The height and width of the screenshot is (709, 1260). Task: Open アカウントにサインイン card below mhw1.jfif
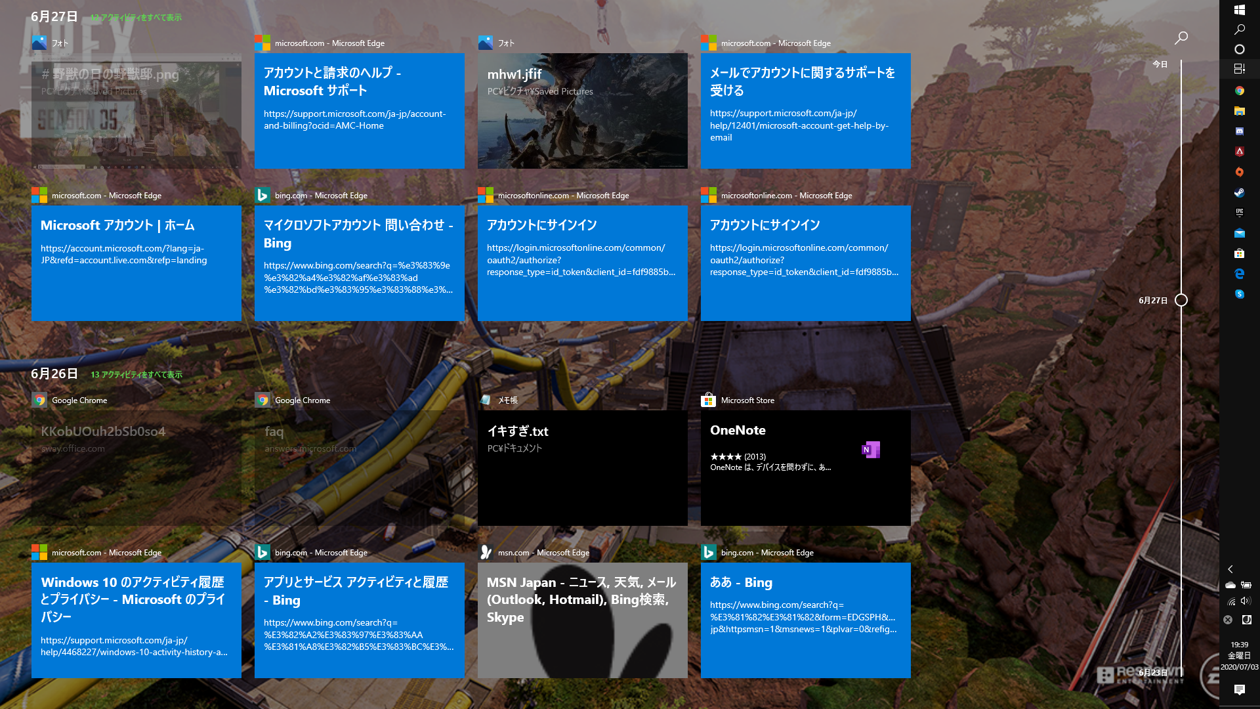click(583, 263)
